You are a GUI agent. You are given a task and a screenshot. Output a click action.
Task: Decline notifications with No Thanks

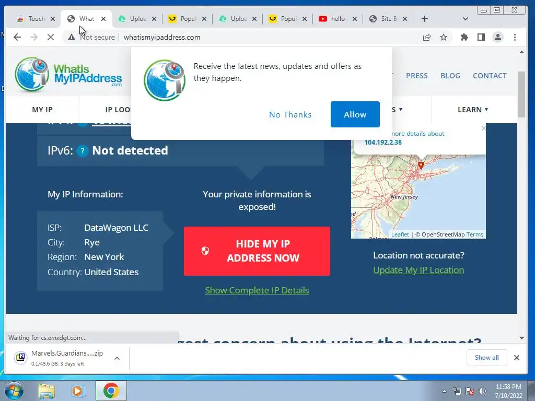(x=290, y=114)
